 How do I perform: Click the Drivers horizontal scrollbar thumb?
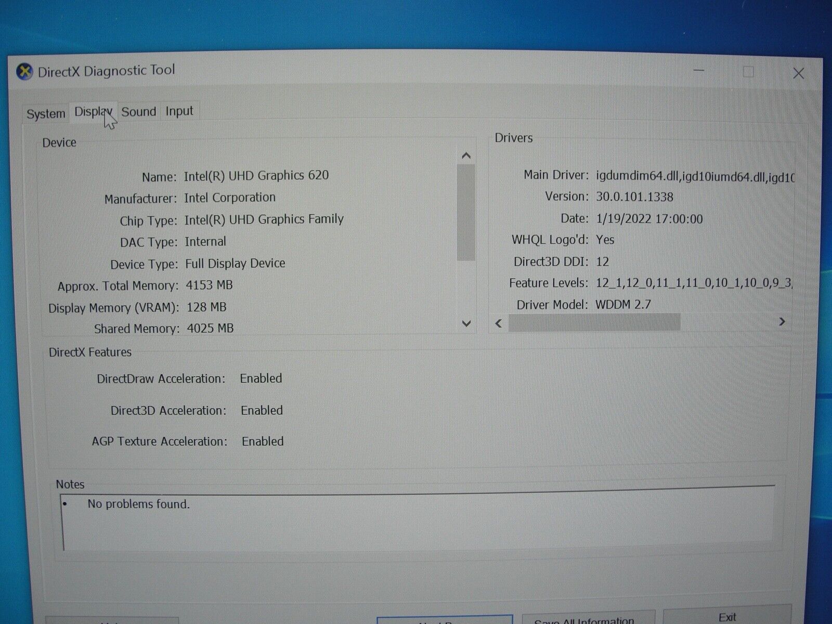click(594, 322)
